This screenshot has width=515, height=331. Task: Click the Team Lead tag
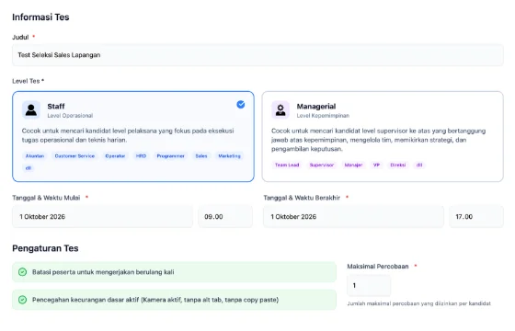click(x=287, y=165)
